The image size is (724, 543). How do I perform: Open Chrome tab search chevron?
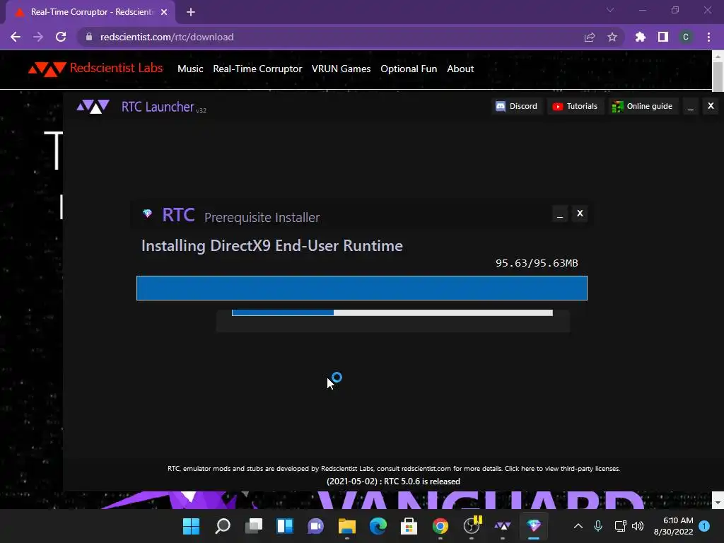pyautogui.click(x=610, y=10)
